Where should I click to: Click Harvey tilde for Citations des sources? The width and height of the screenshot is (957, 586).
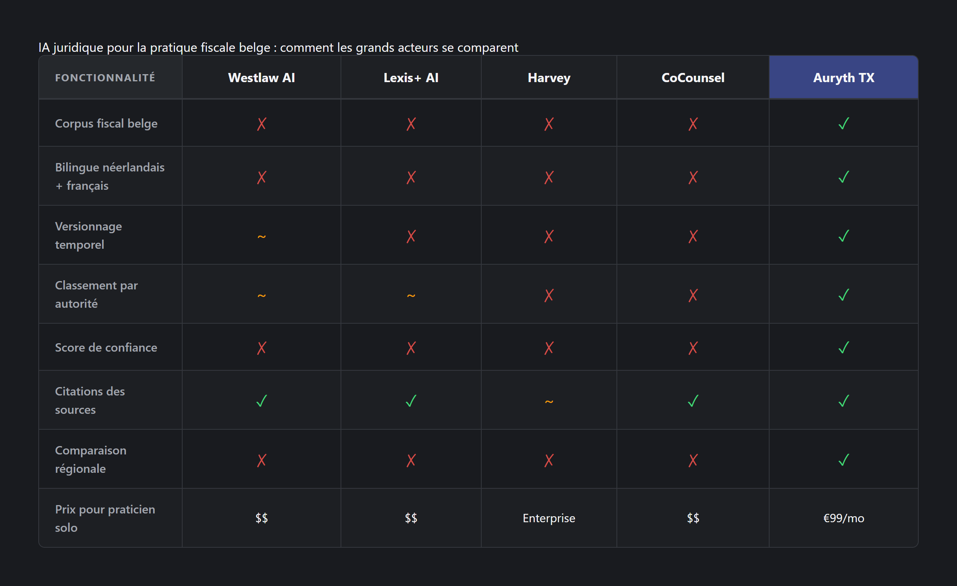pyautogui.click(x=549, y=402)
